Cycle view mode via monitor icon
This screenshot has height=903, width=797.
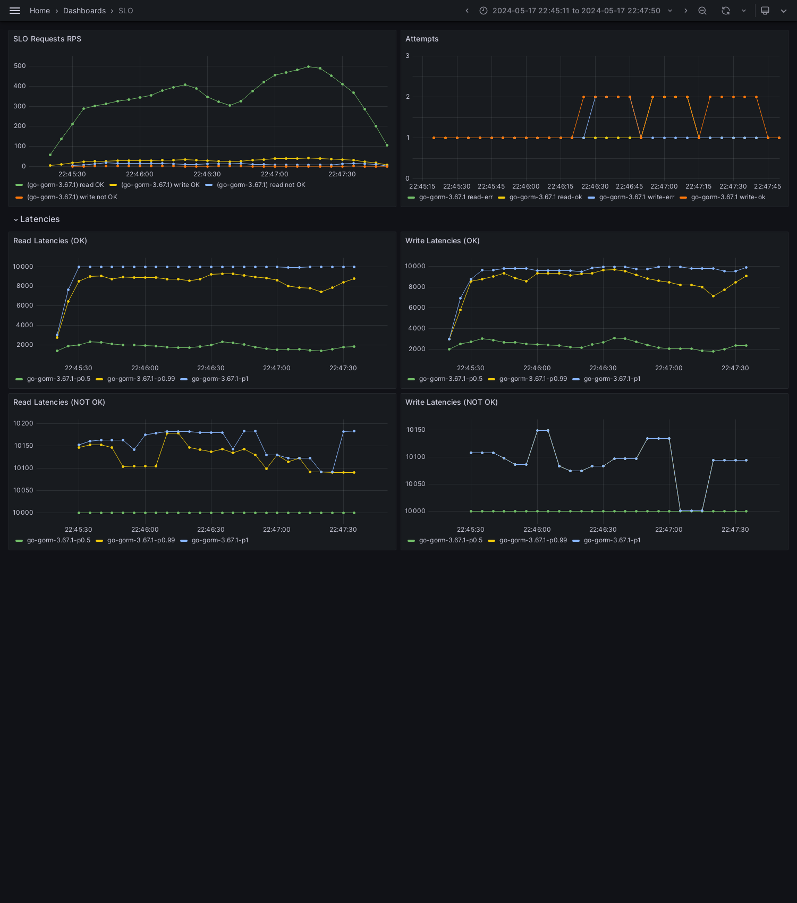[x=765, y=11]
